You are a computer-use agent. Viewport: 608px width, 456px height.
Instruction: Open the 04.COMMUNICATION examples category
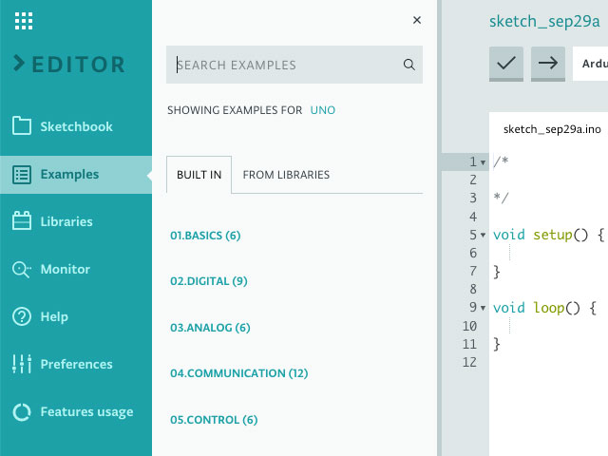point(239,373)
